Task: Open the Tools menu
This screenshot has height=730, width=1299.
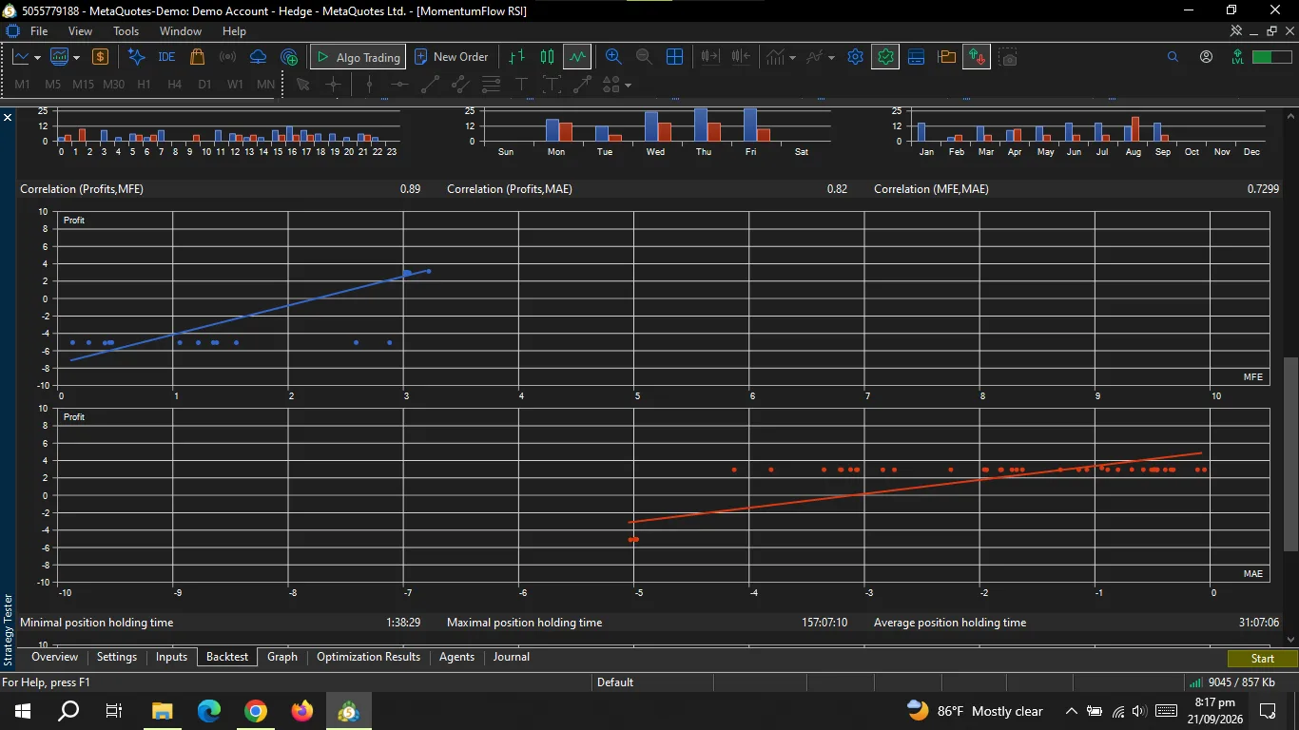Action: coord(126,31)
